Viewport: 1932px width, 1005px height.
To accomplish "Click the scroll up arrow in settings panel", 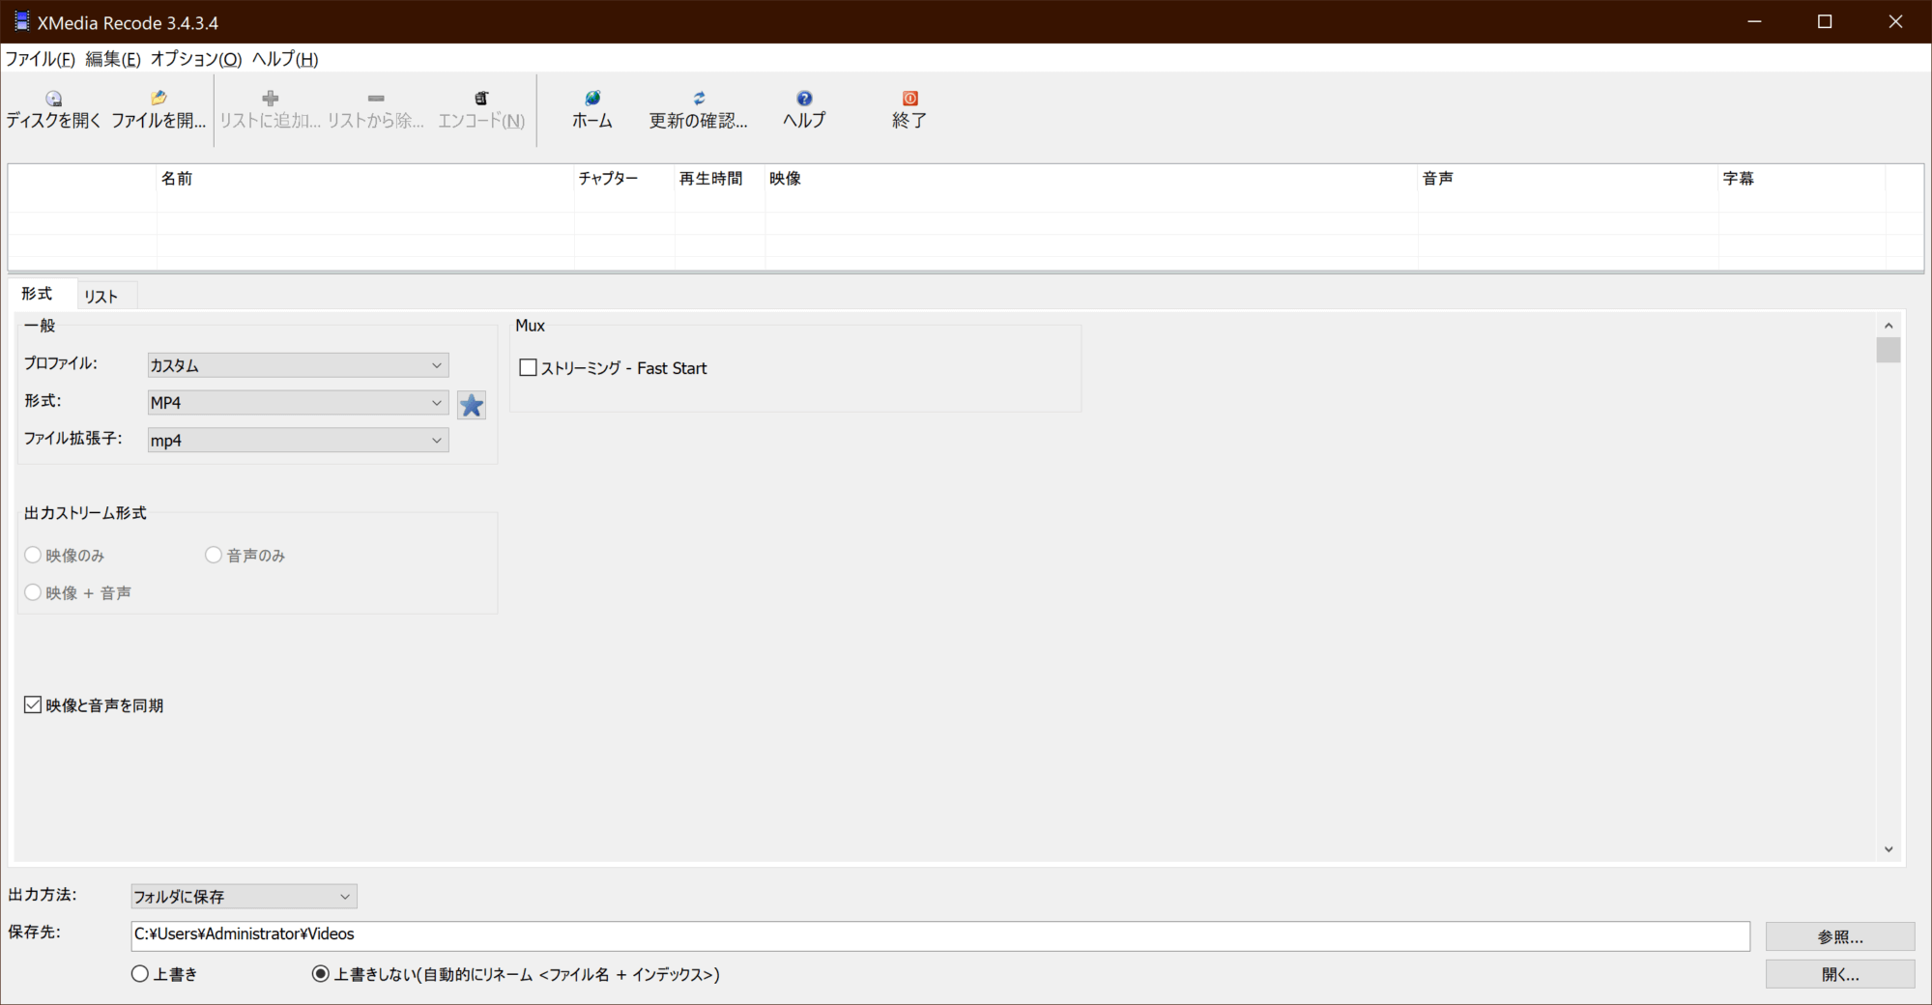I will (1889, 326).
